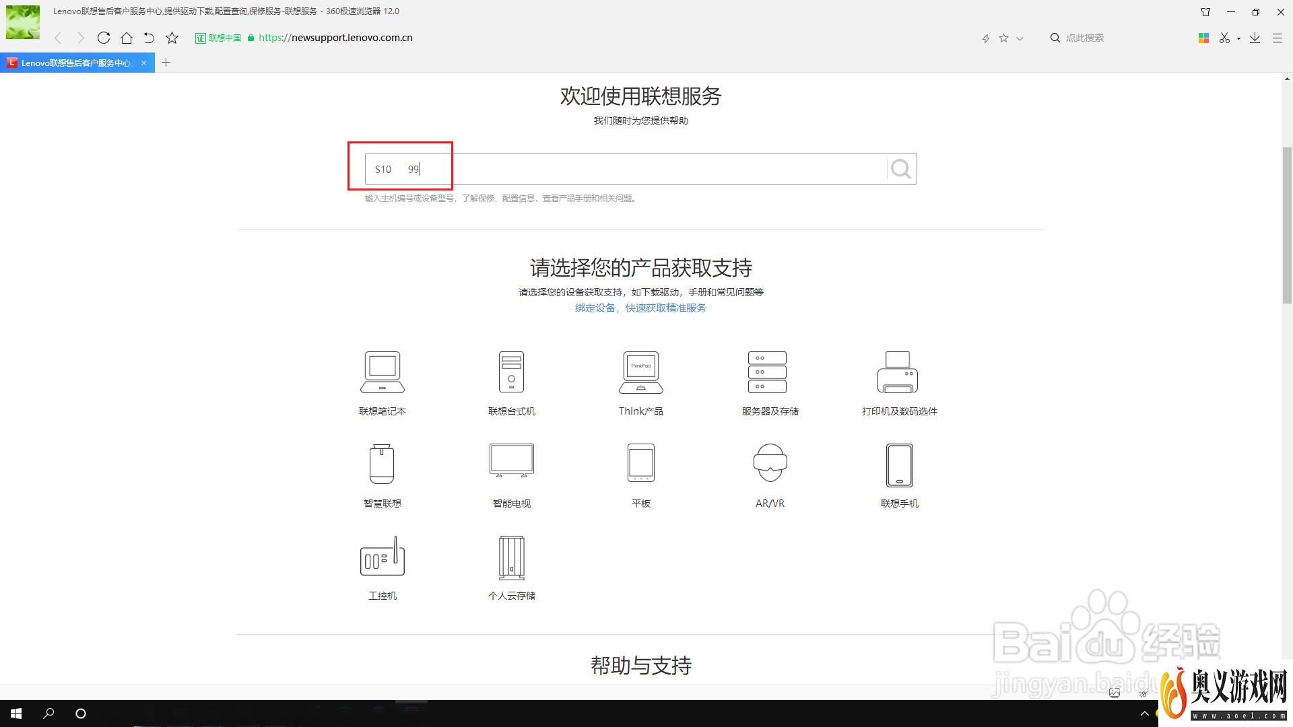Click the address bar favorites star

tap(1004, 38)
